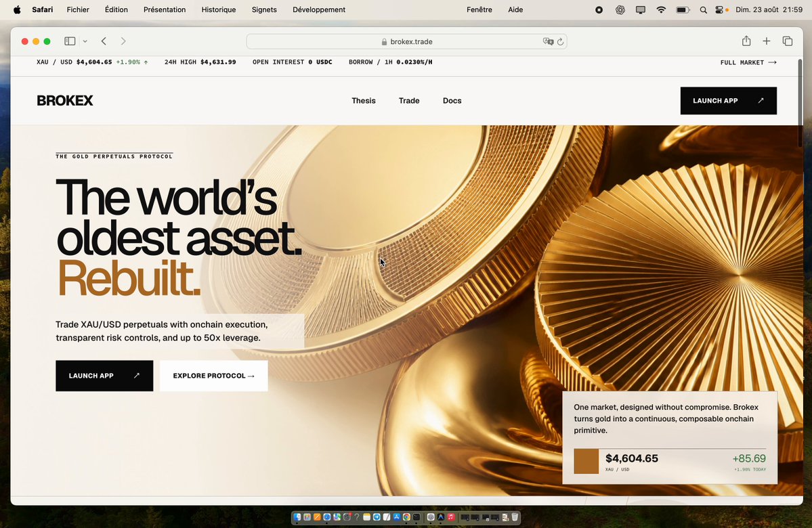Image resolution: width=812 pixels, height=528 pixels.
Task: Reload the page with the refresh icon
Action: 560,41
